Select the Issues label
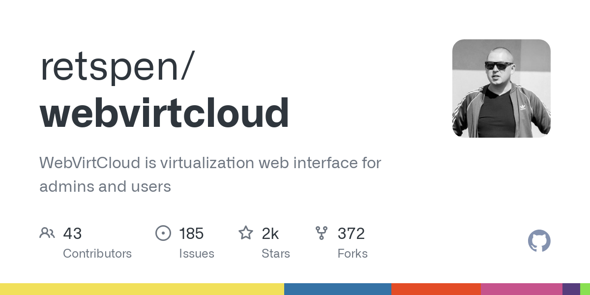The image size is (590, 295). pyautogui.click(x=197, y=254)
